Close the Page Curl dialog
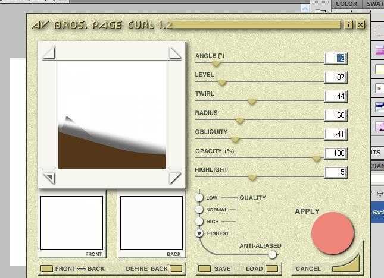The height and width of the screenshot is (278, 384). coord(361,25)
